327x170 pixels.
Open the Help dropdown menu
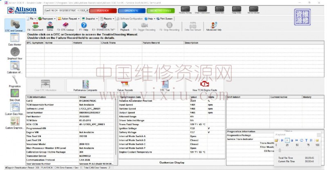[150, 19]
